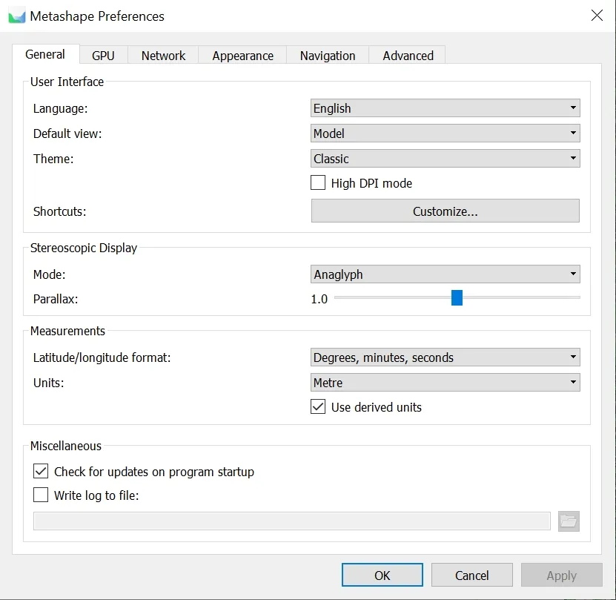Click the Measurements group title
This screenshot has height=600, width=616.
67,331
